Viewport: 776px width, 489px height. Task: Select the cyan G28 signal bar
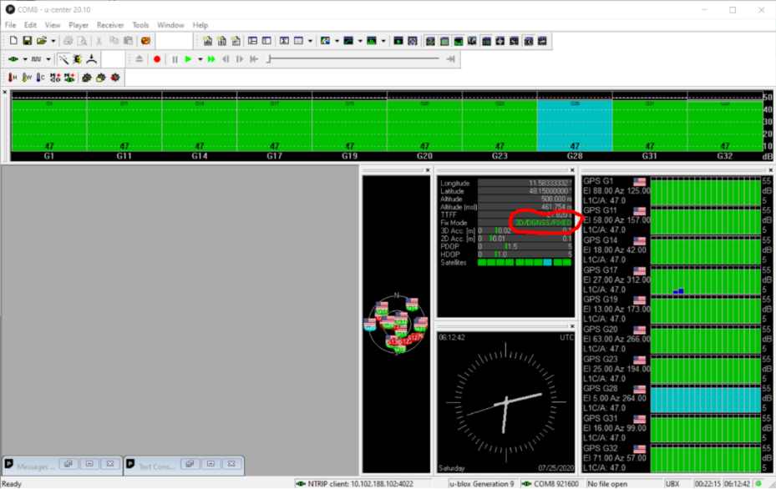[575, 127]
